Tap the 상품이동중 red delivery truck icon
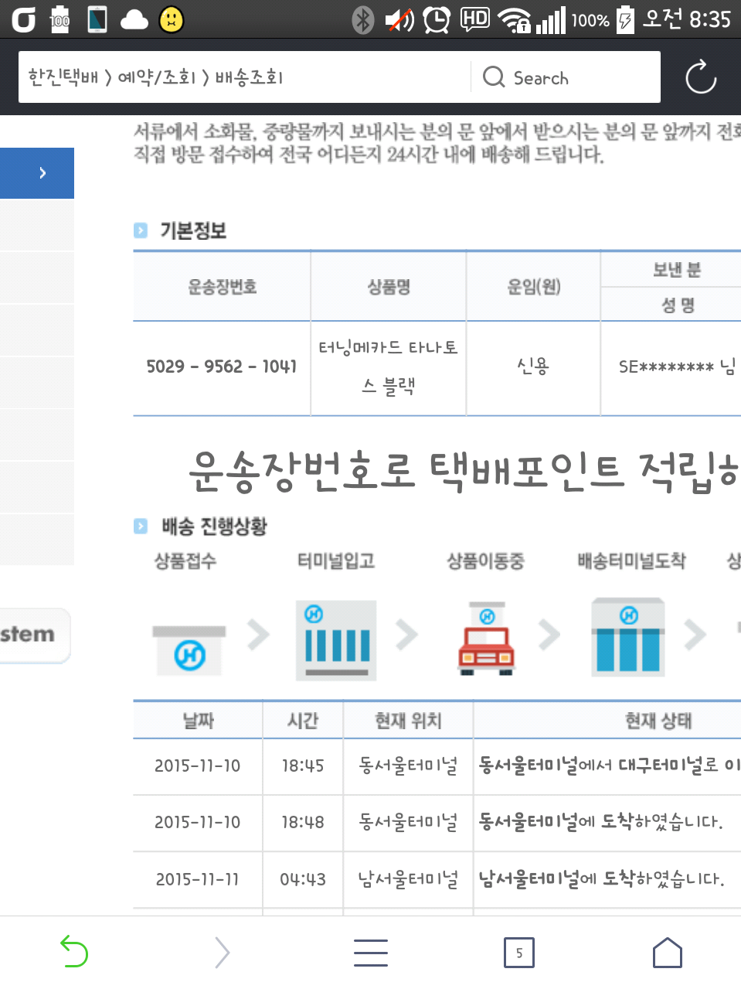Viewport: 741px width, 989px height. [486, 639]
